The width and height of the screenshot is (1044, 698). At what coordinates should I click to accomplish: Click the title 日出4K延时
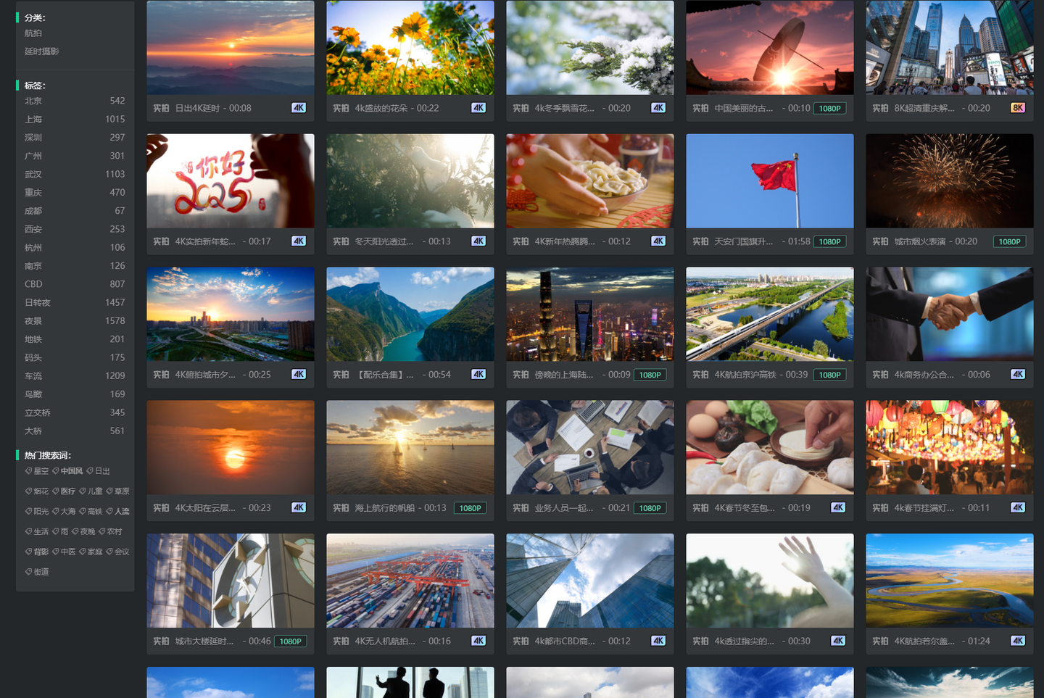197,108
